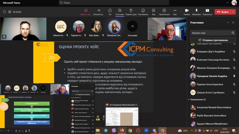This screenshot has width=239, height=134.
Task: Open Viber from the taskbar
Action: point(114,131)
